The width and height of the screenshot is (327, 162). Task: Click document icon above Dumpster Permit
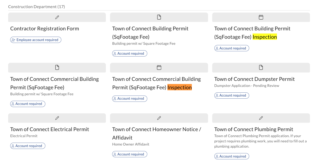(261, 68)
